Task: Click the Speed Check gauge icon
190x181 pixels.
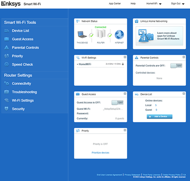Action: point(7,64)
